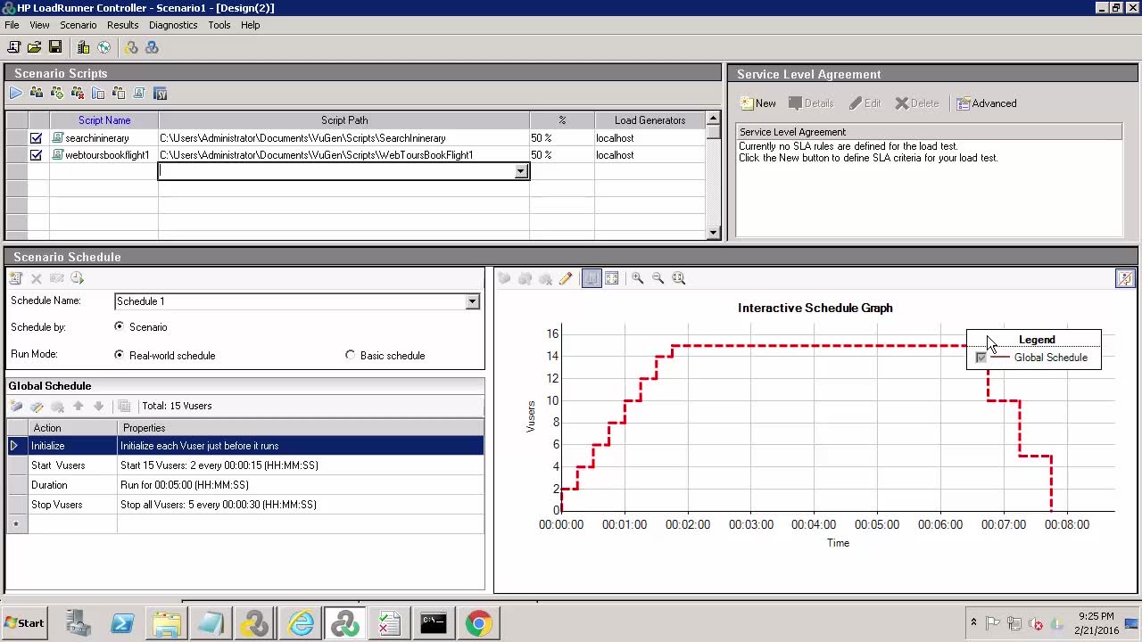Expand the empty Script Path dropdown arrow

point(521,171)
